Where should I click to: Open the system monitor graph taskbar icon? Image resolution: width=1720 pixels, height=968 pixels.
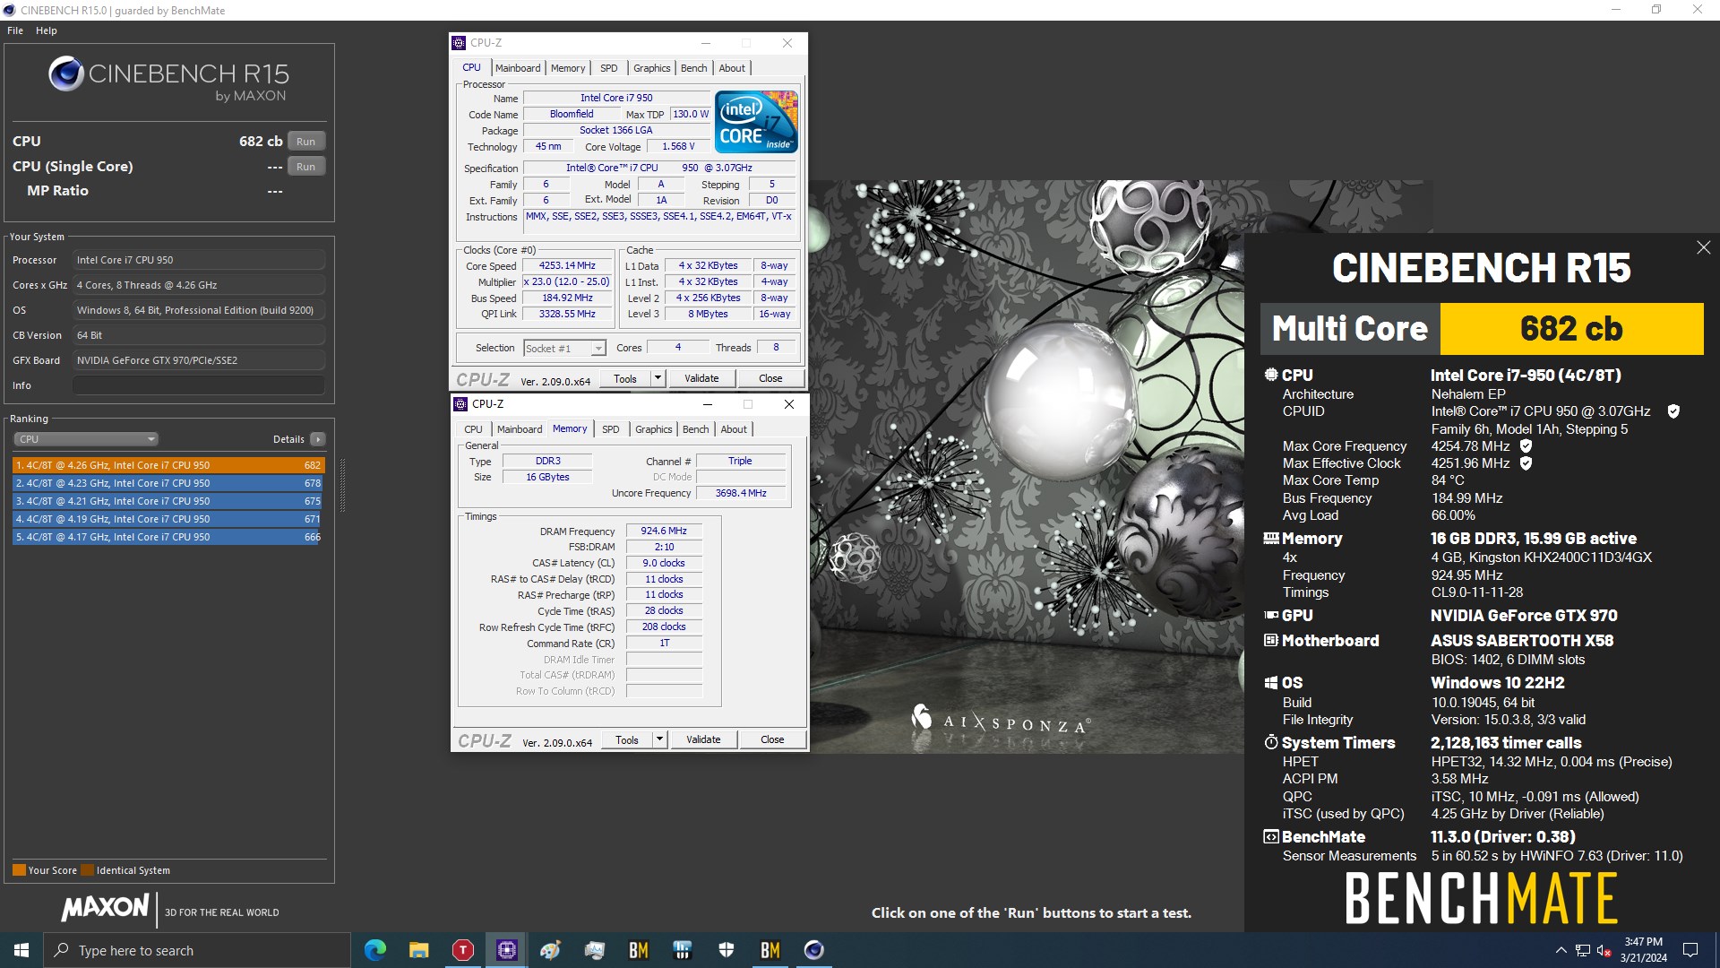click(594, 950)
